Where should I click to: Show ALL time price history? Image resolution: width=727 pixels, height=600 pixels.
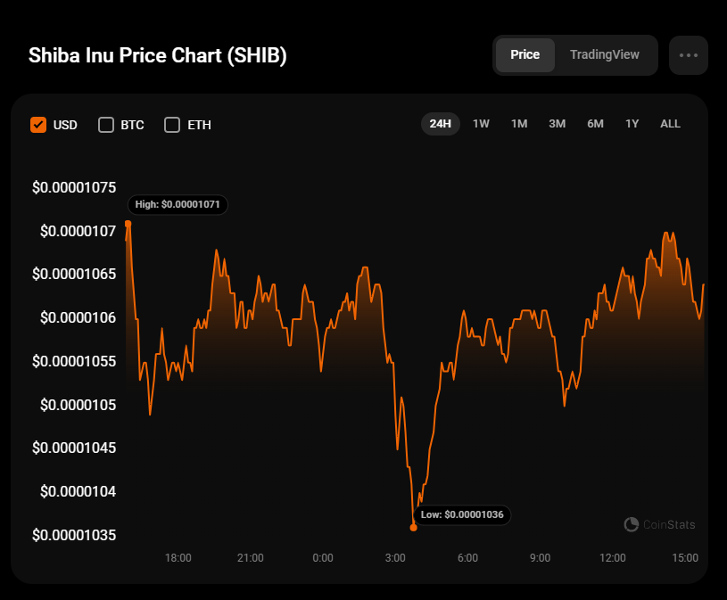tap(670, 124)
